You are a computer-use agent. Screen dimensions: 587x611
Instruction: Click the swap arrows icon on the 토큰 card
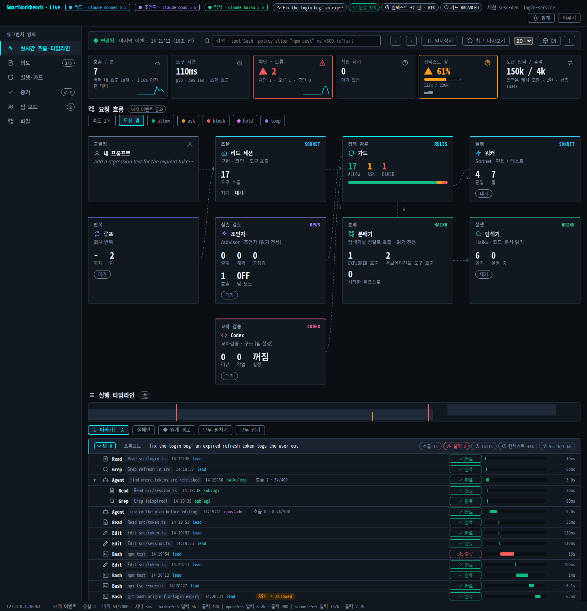[x=570, y=63]
